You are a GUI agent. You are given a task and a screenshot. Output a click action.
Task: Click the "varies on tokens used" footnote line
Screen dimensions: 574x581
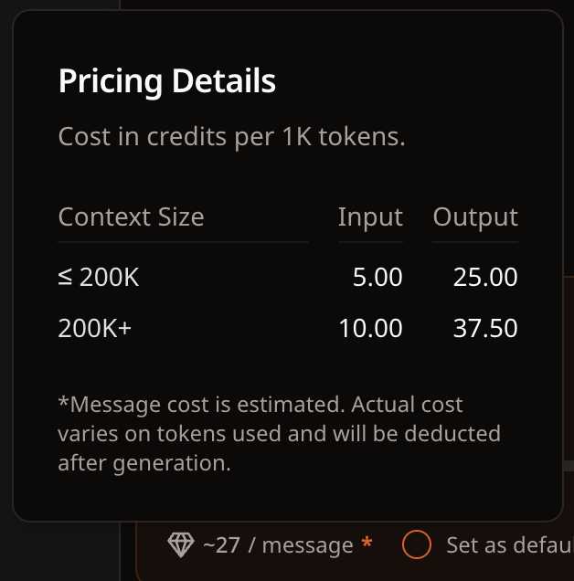pyautogui.click(x=278, y=433)
